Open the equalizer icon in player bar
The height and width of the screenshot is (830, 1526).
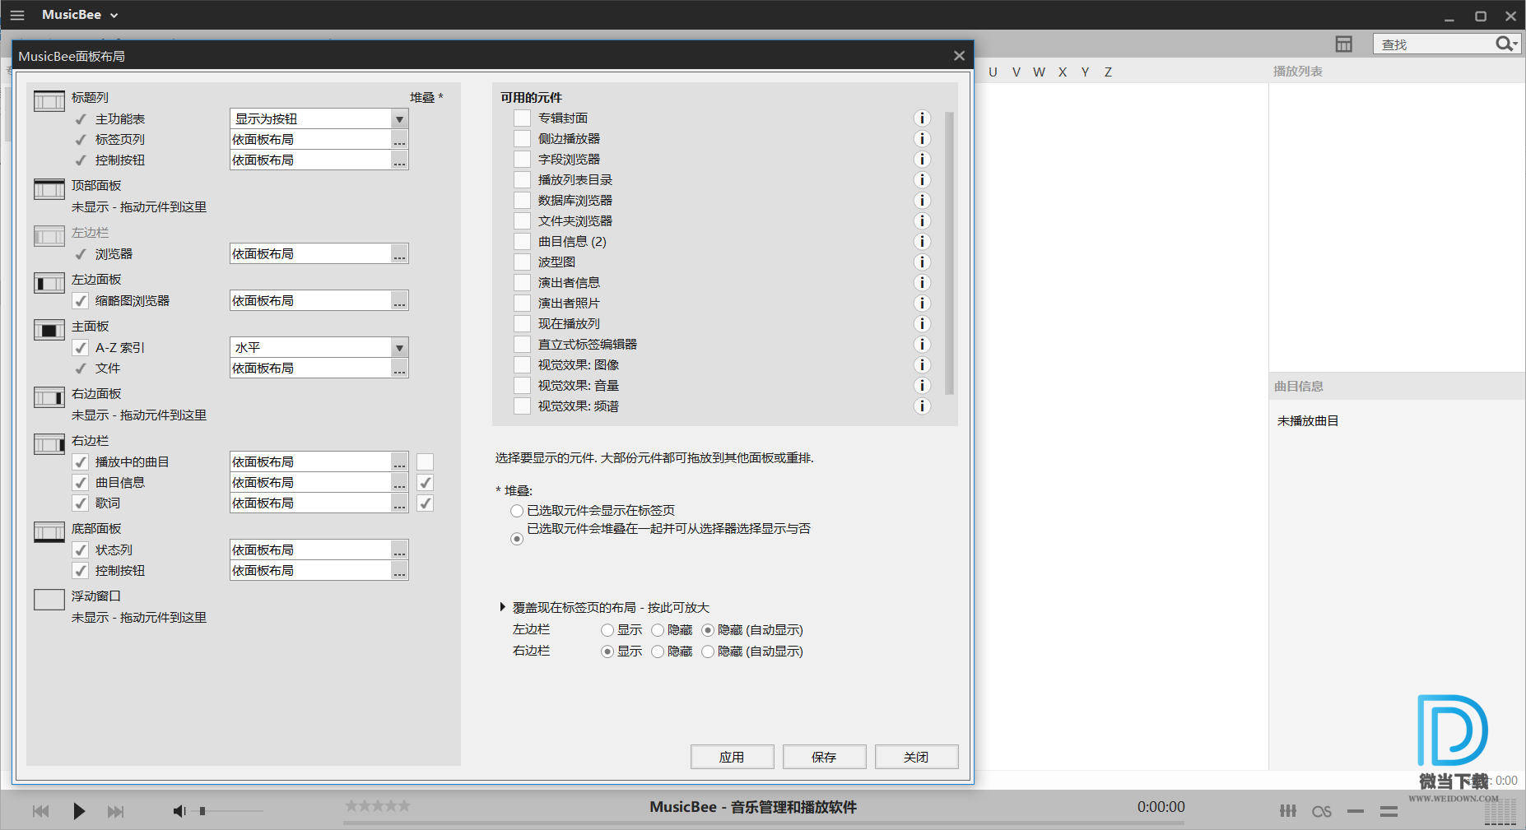(1288, 811)
